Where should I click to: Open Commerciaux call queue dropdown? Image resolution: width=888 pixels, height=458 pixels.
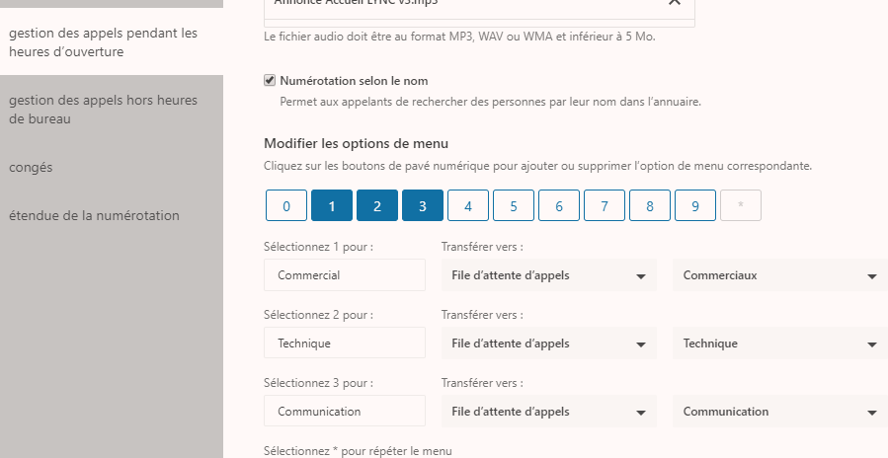tap(779, 275)
